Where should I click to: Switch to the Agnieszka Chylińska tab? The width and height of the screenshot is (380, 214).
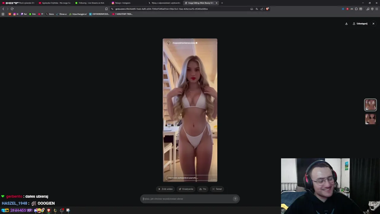[x=55, y=3]
